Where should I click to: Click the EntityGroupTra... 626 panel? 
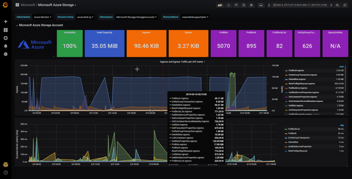click(307, 44)
